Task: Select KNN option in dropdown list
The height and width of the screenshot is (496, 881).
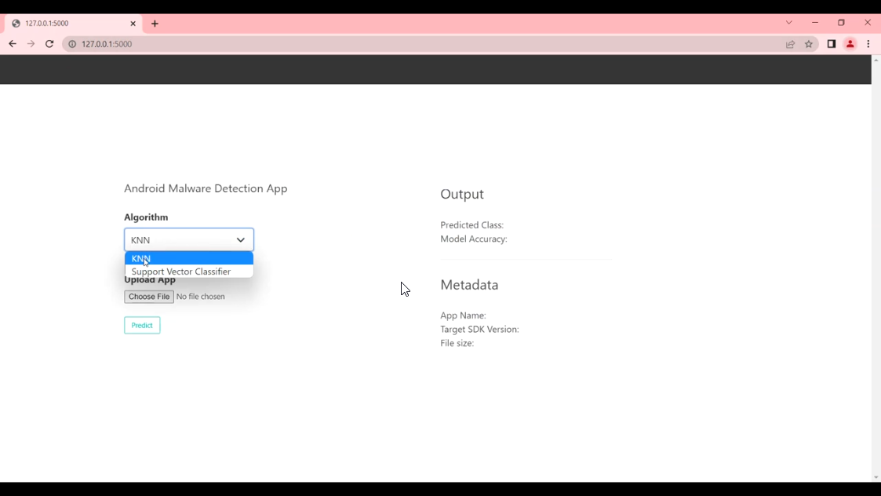Action: (188, 258)
